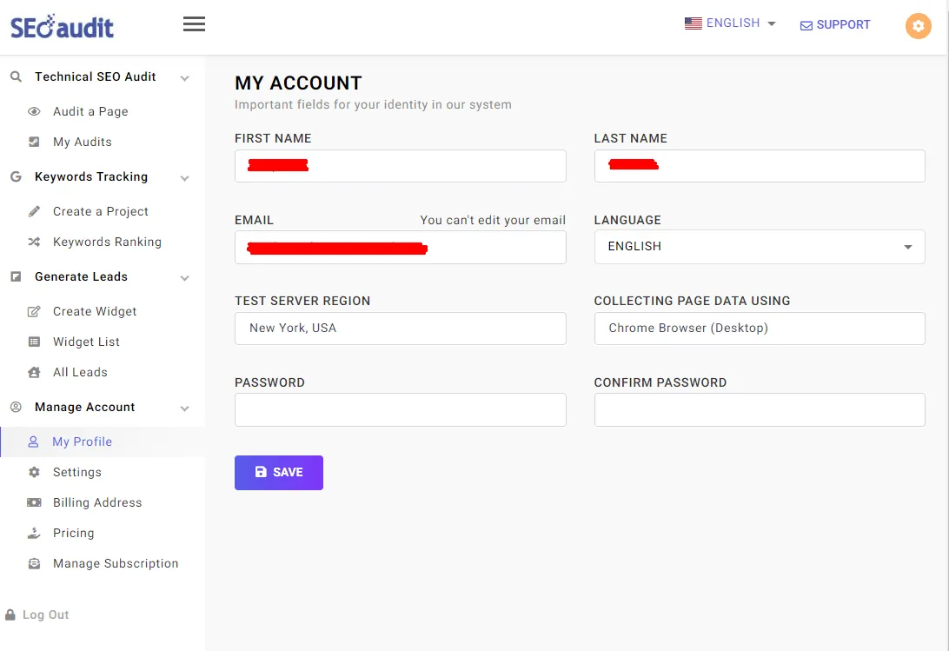
Task: Click the house icon beside All Leads
Action: 34,372
